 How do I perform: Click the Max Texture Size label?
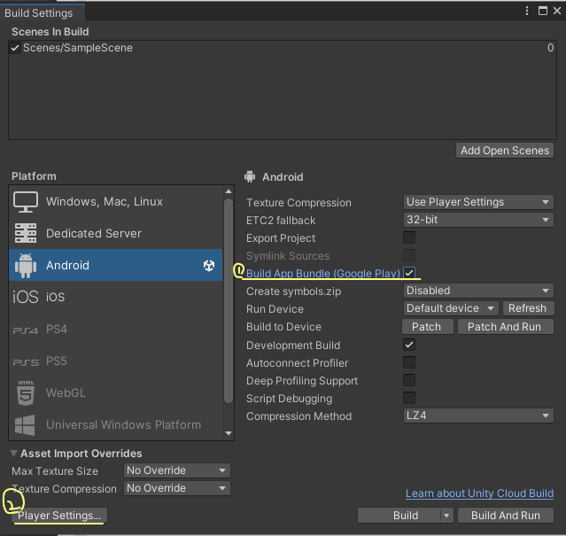(x=55, y=471)
